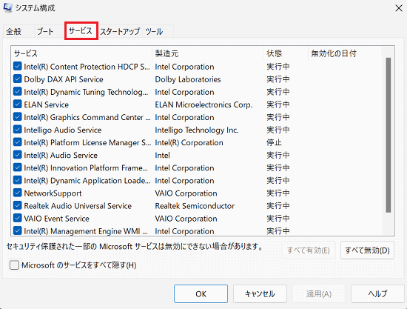Click the 停止 status cell
This screenshot has height=309, width=407.
pos(274,142)
